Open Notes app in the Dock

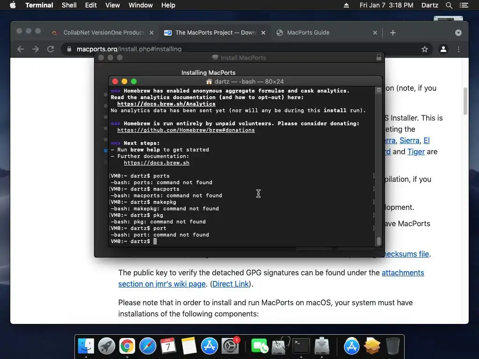[189, 346]
